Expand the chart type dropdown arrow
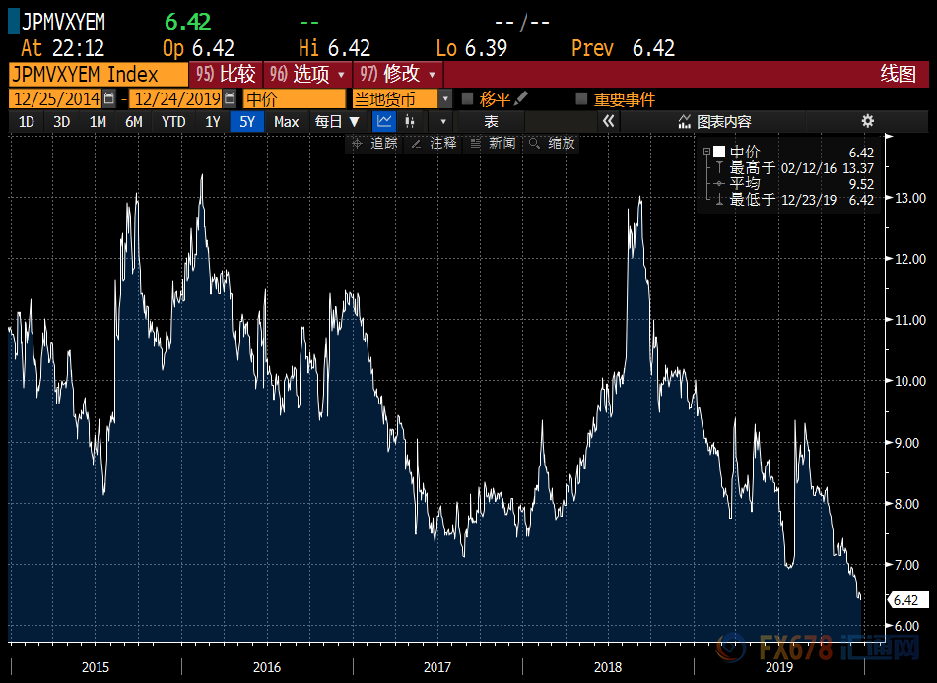The image size is (937, 683). click(443, 121)
